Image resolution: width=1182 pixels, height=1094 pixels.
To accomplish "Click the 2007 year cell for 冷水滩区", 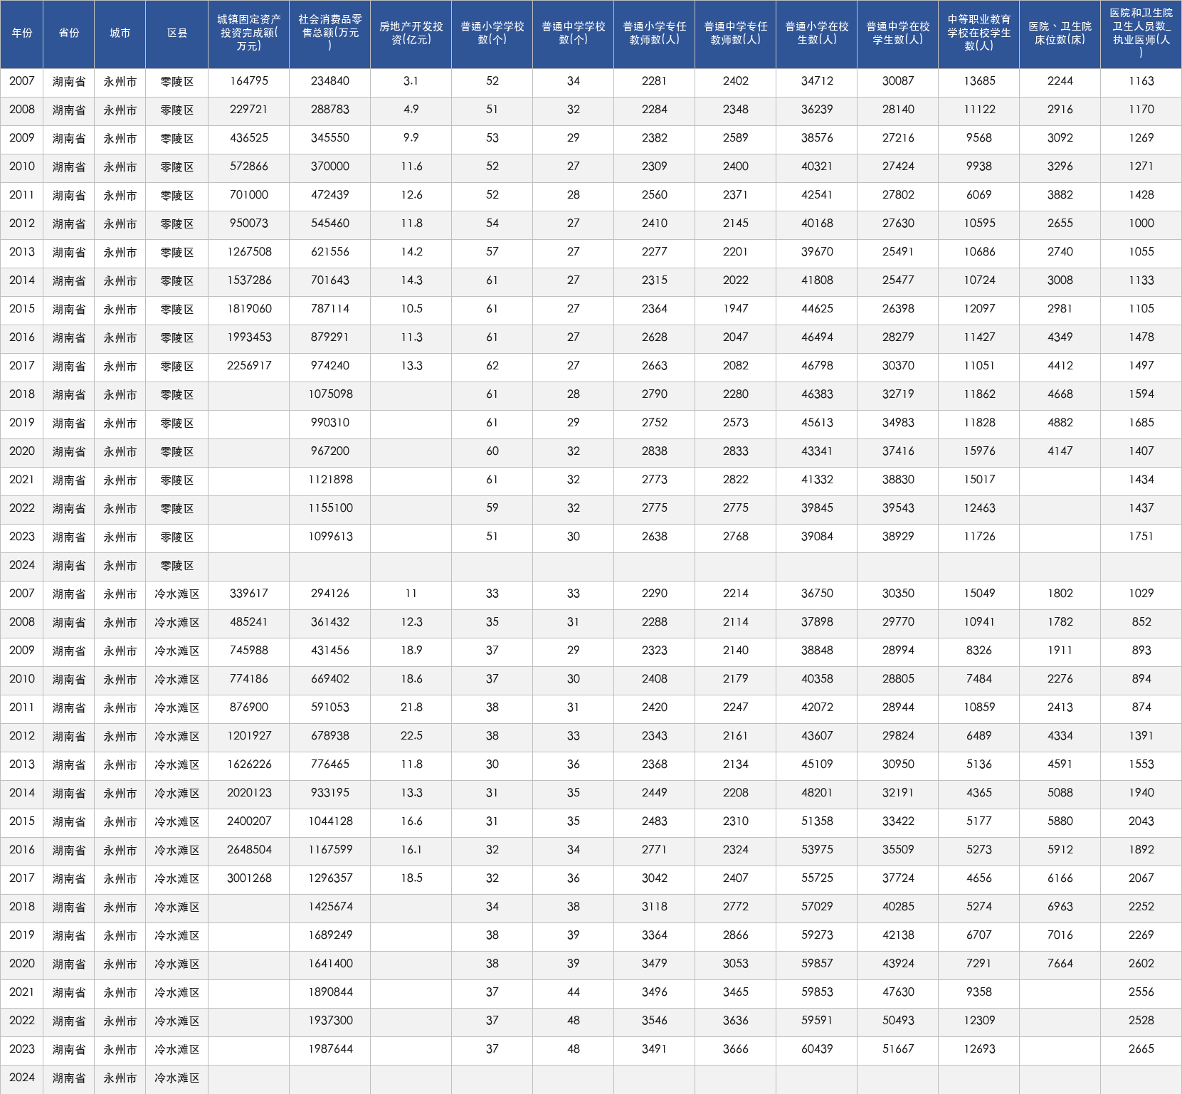I will (x=22, y=594).
